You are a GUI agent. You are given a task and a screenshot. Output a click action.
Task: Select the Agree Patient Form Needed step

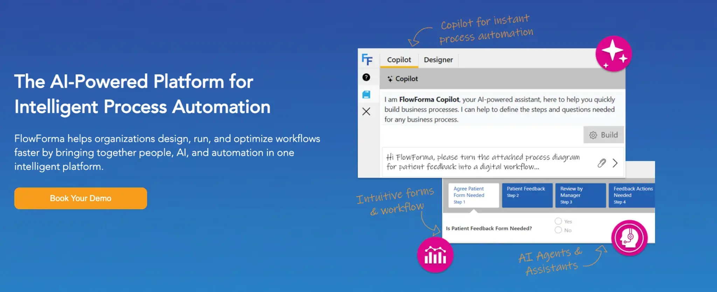(x=474, y=195)
